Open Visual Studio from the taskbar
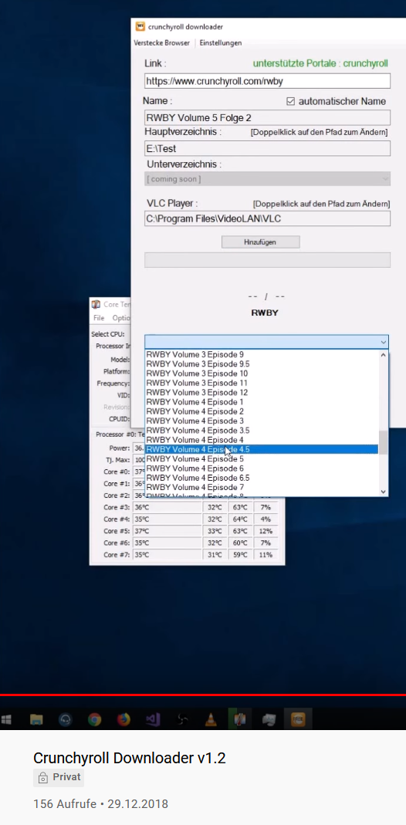 click(x=153, y=719)
